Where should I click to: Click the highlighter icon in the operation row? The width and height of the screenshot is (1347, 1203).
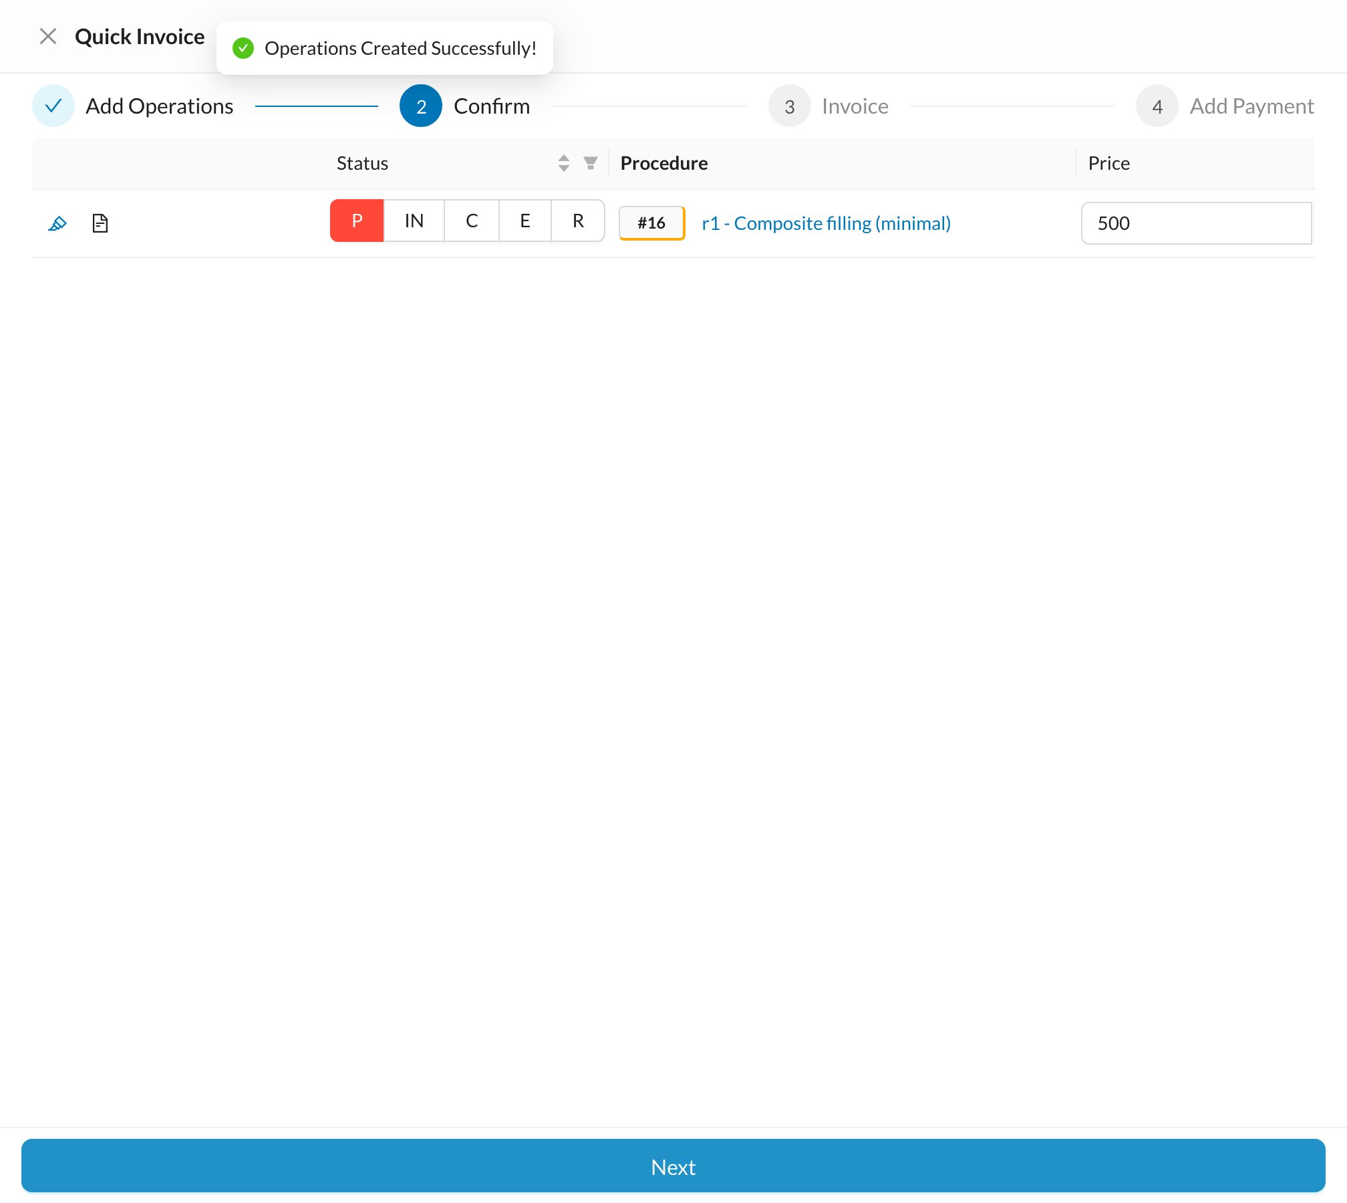pos(57,223)
